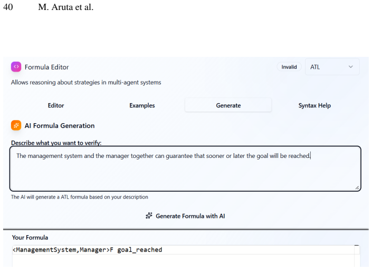The height and width of the screenshot is (270, 372).
Task: Click the resize grip of the description box
Action: [357, 188]
